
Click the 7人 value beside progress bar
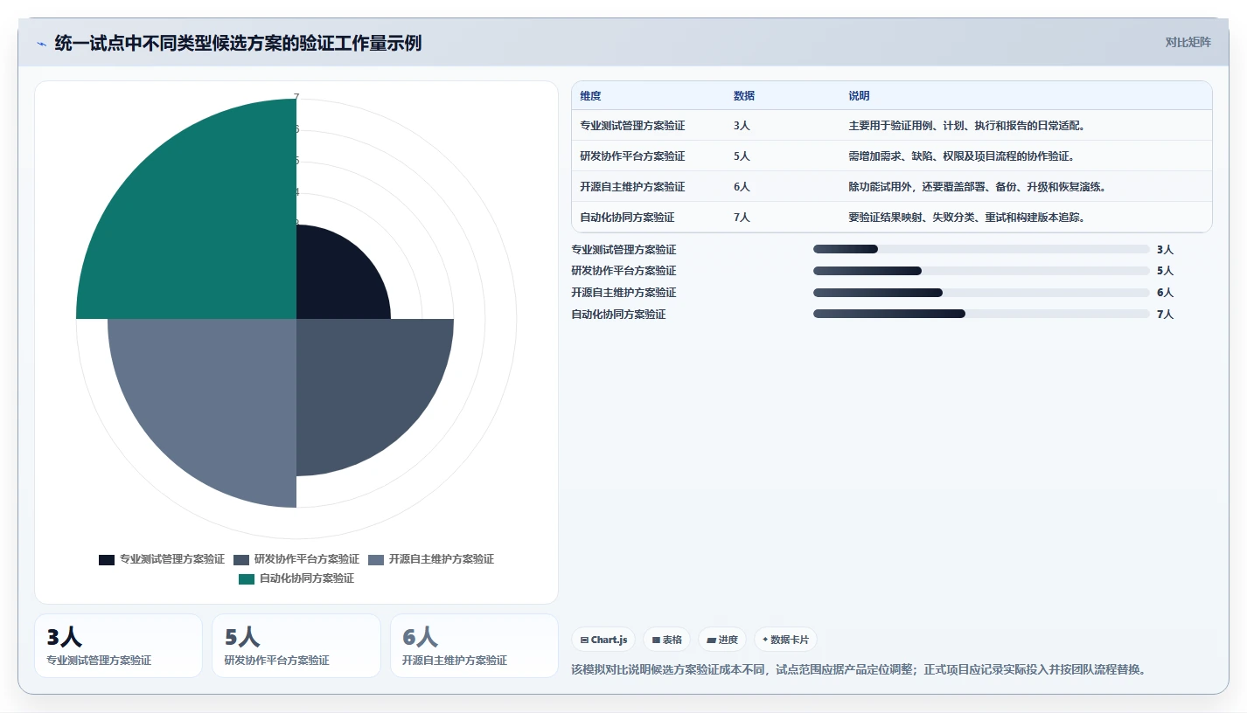pos(1165,315)
